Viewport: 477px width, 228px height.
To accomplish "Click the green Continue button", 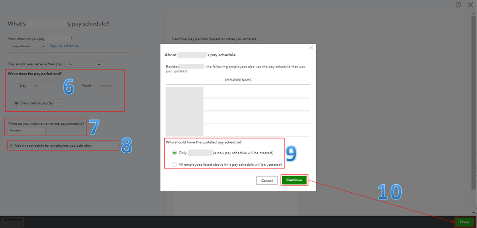I will click(x=294, y=180).
